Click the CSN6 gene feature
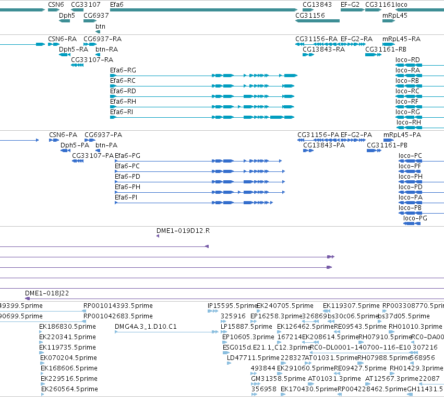Image resolution: width=444 pixels, height=397 pixels. pos(54,10)
